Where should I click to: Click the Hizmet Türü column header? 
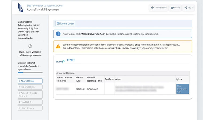click(81, 79)
